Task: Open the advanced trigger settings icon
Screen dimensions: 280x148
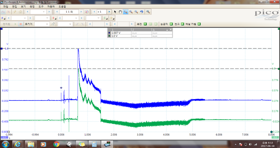Action: point(53,24)
